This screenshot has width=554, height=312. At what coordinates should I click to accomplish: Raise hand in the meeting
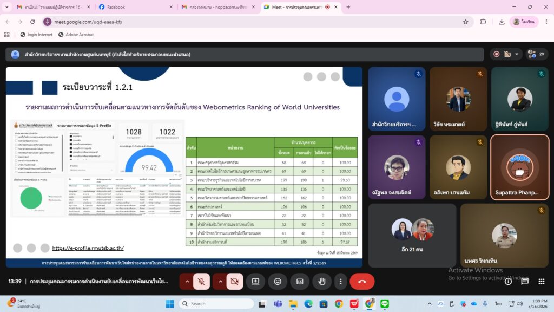(x=321, y=282)
